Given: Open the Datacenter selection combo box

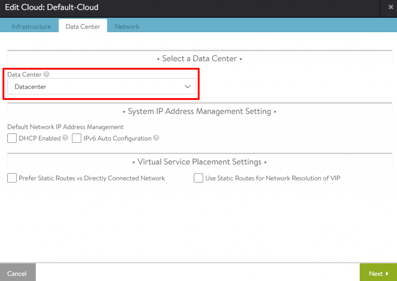Looking at the screenshot, I should click(101, 87).
